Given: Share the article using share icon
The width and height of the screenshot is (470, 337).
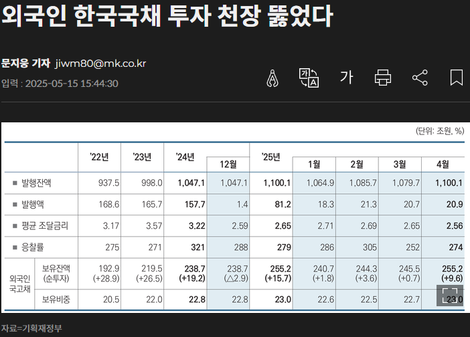Looking at the screenshot, I should coord(420,78).
